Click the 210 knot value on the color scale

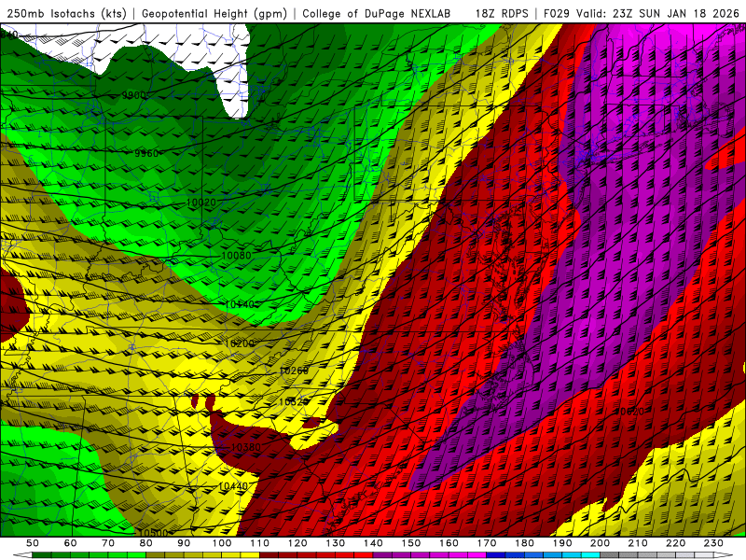639,543
